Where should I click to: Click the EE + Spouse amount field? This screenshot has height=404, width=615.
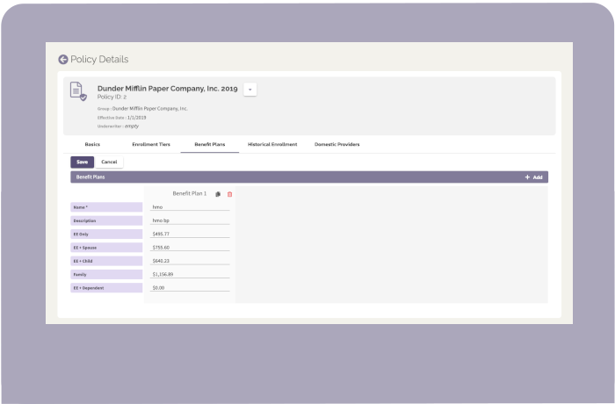[x=190, y=248]
